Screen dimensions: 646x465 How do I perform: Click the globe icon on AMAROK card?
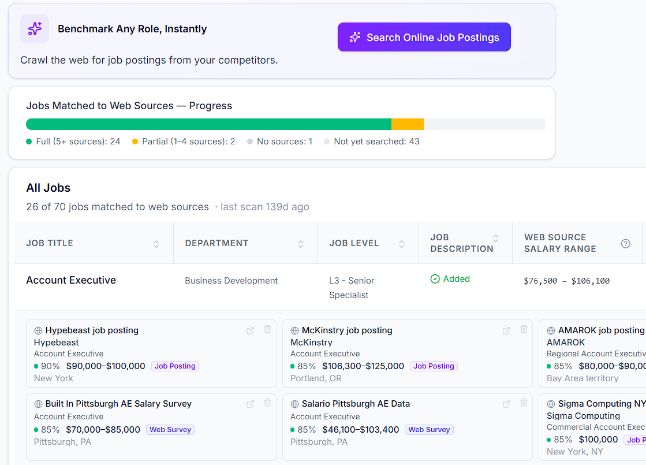pos(551,330)
